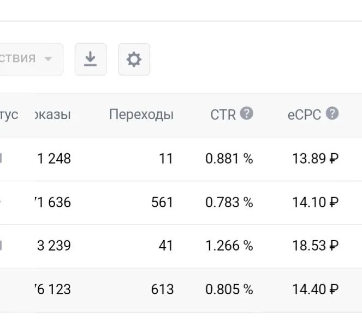Open the Действия dropdown menu
This screenshot has width=362, height=320.
[x=31, y=59]
